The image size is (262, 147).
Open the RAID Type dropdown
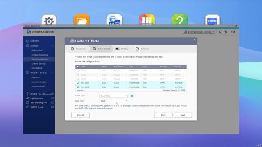[x=114, y=101]
